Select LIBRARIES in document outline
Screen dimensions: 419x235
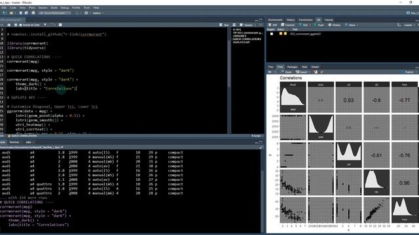pos(240,36)
